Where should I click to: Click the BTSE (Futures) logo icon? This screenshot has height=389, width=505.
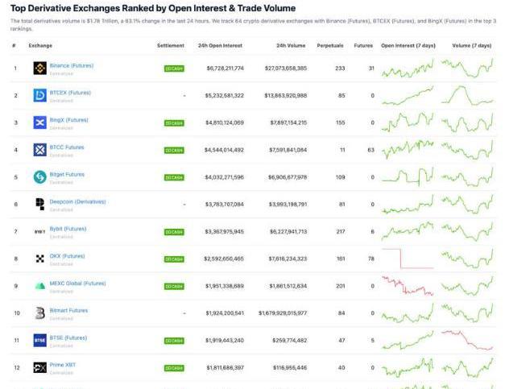point(39,340)
